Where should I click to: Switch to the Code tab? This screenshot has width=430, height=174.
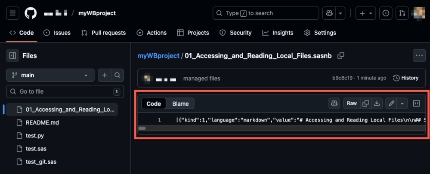point(22,33)
